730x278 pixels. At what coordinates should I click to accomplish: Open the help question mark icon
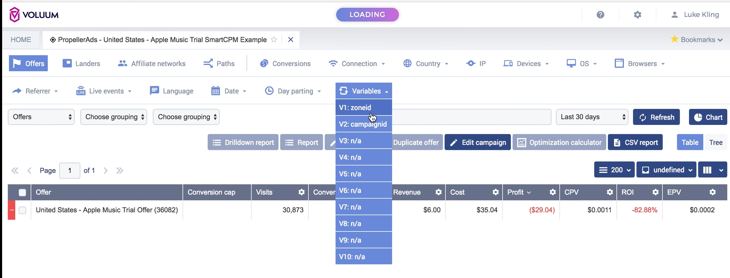(x=600, y=15)
